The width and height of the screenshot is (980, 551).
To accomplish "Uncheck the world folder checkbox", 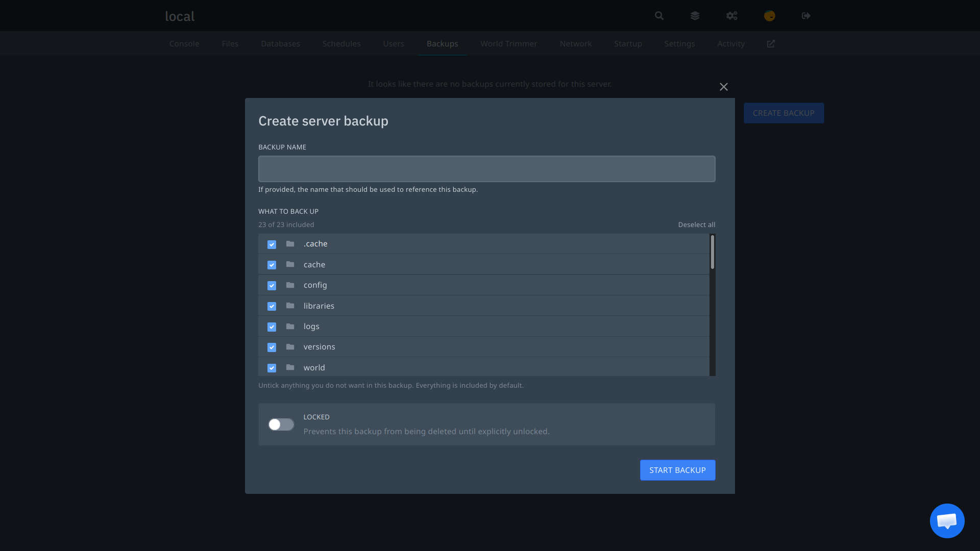I will [x=272, y=368].
